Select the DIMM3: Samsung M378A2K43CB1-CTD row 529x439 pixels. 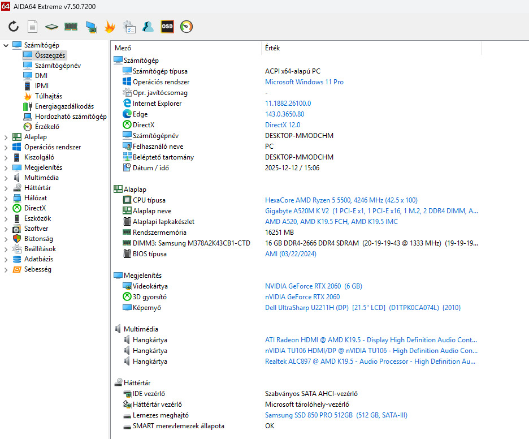(x=297, y=243)
